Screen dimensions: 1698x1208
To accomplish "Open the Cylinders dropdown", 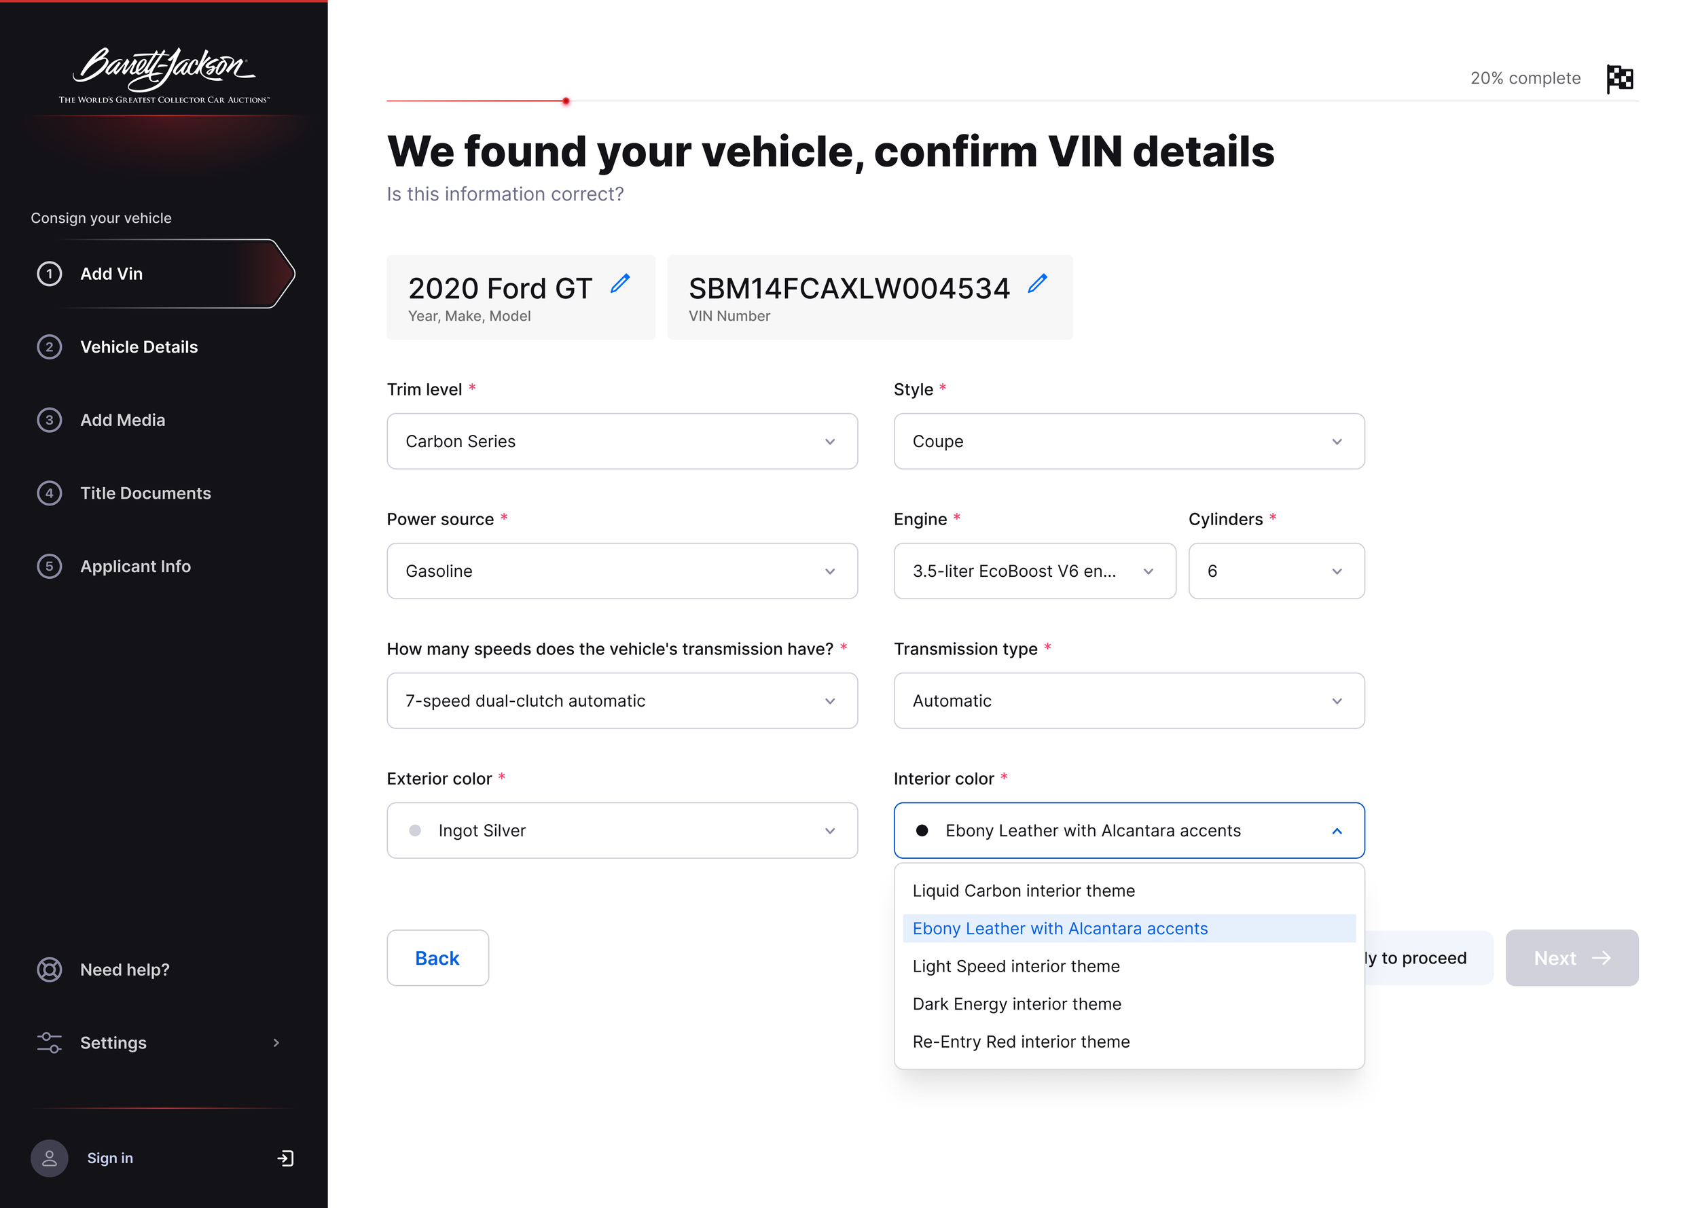I will pyautogui.click(x=1276, y=571).
